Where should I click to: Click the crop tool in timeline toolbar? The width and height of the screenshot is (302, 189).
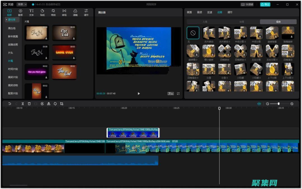(62, 104)
